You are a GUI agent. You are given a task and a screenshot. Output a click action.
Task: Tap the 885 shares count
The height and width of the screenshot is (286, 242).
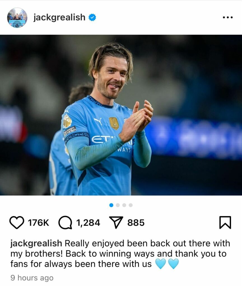[x=136, y=223]
